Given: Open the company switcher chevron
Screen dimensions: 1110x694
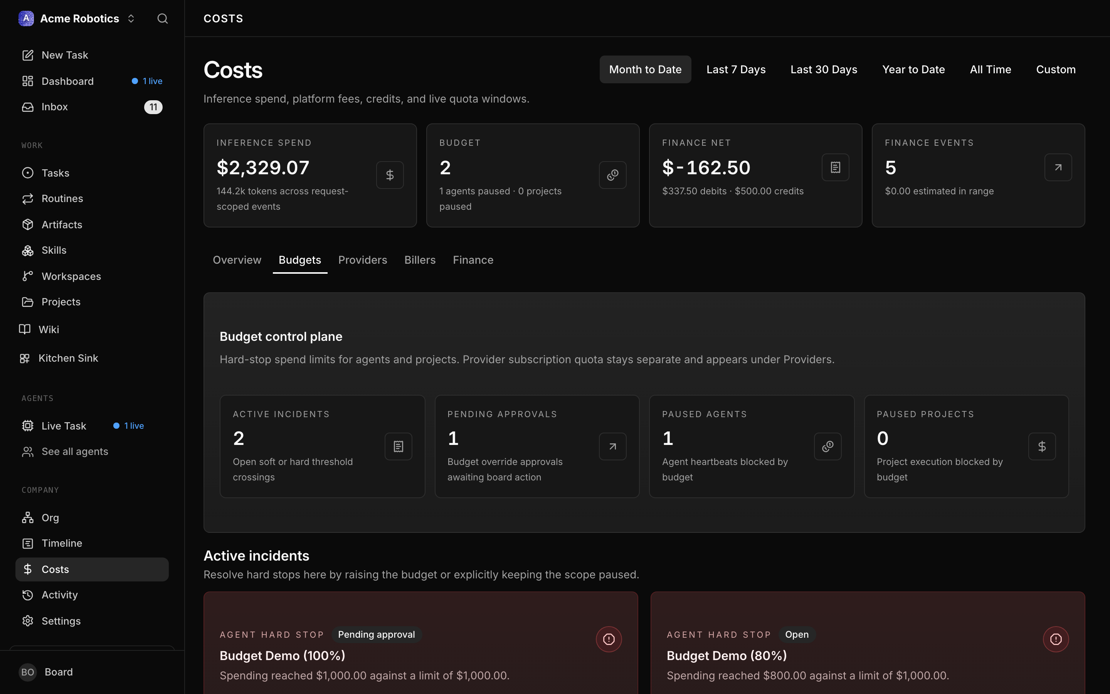Looking at the screenshot, I should (131, 19).
